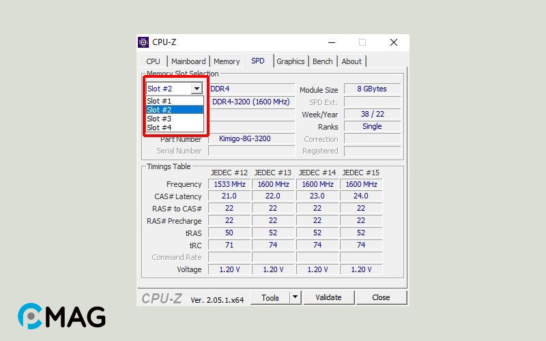Click the JEDEC #12 Command Rate empty cell
Viewport: 546px width, 341px height.
[229, 257]
